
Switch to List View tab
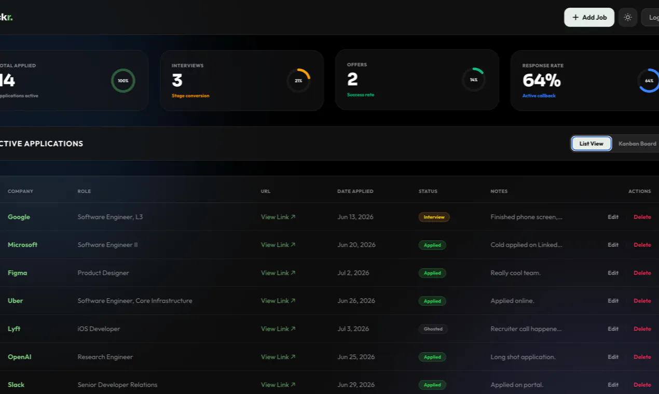point(592,144)
